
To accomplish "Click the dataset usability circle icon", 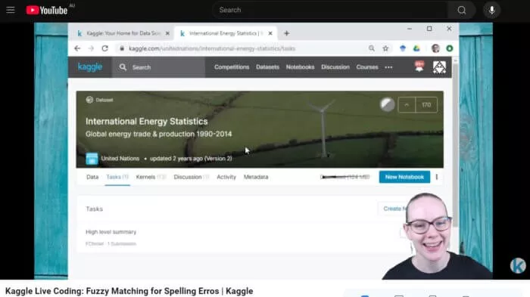I will (387, 104).
